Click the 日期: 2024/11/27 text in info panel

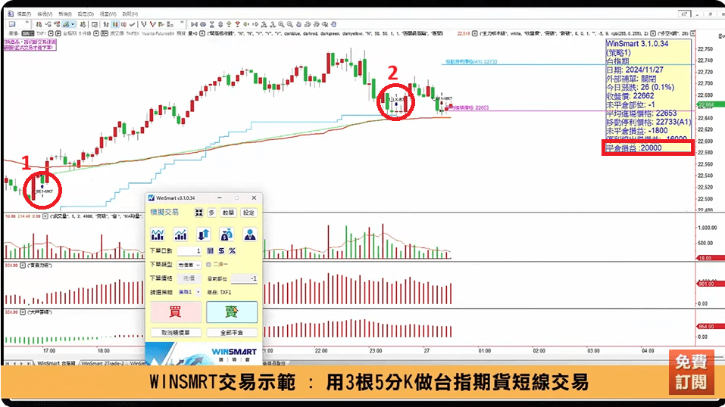(635, 70)
